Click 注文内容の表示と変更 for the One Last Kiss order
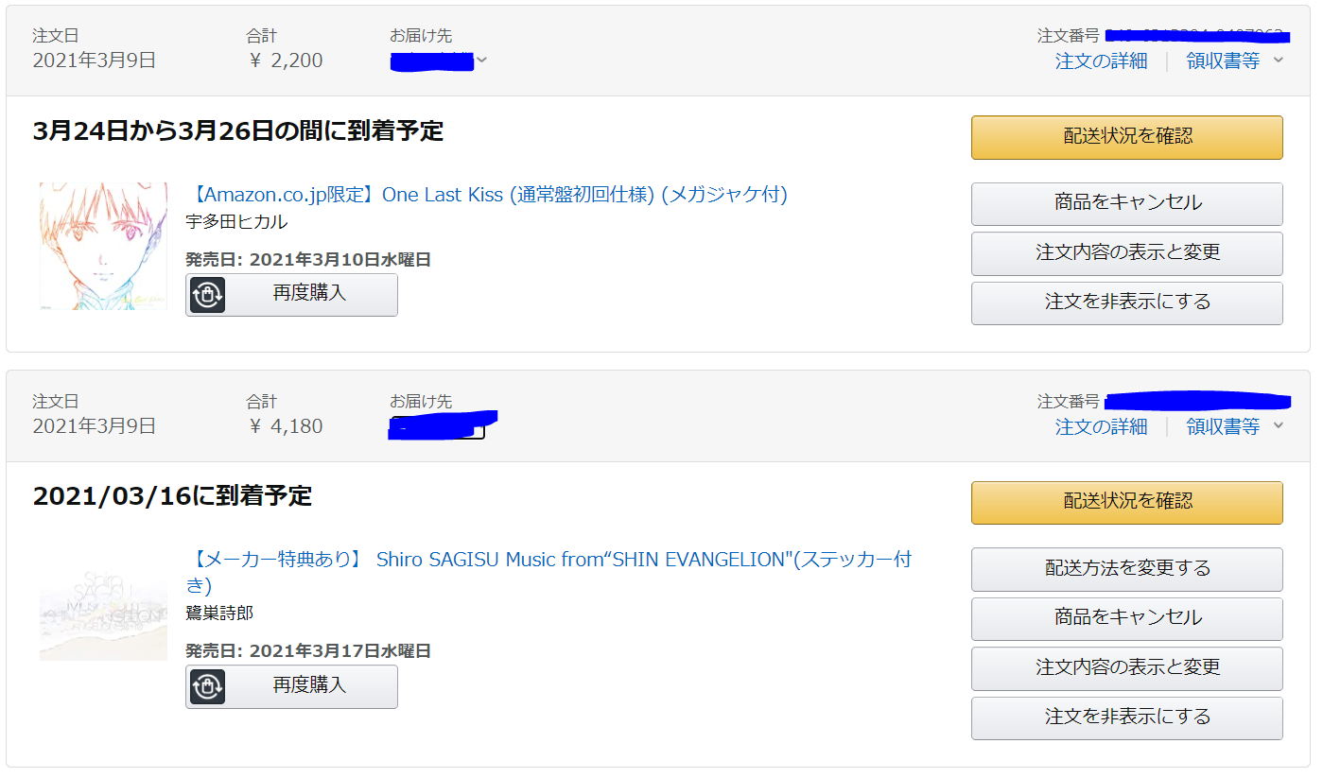The height and width of the screenshot is (778, 1323). point(1126,253)
